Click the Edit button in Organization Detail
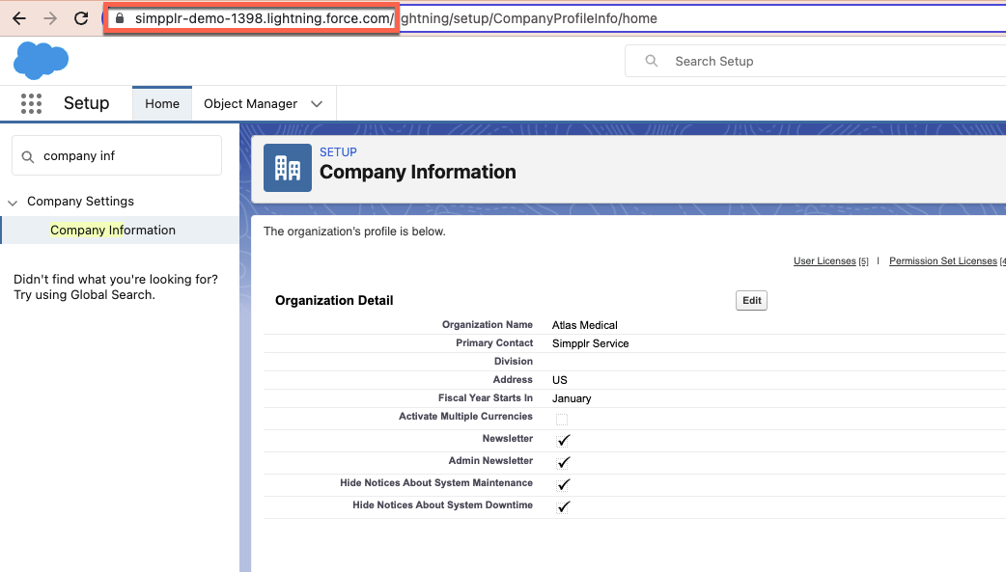 pos(751,300)
